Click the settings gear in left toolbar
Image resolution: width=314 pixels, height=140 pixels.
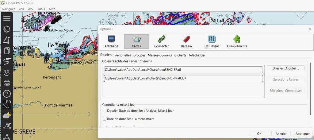pos(7,29)
